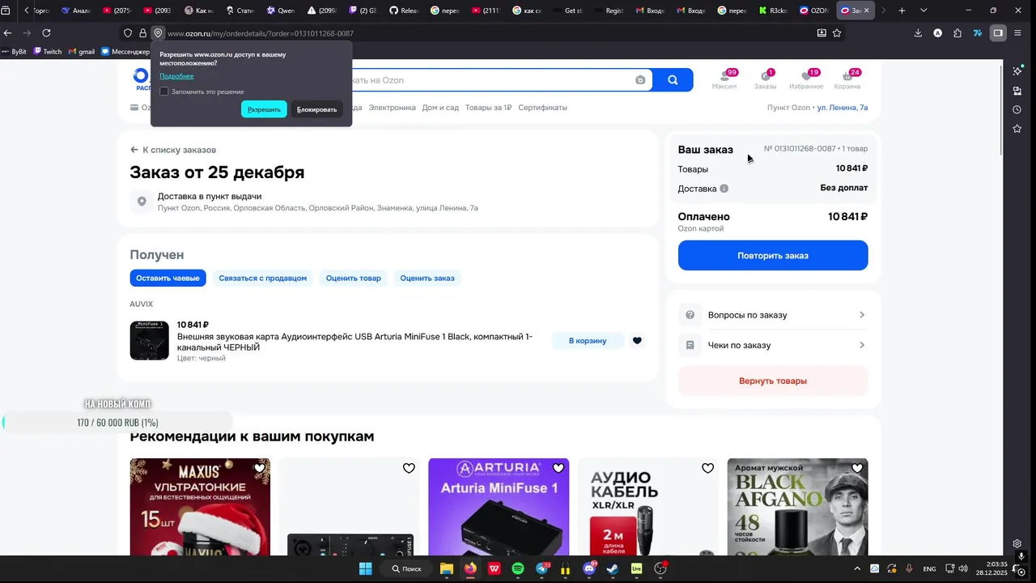Viewport: 1036px width, 583px height.
Task: Bookmark page with the star icon
Action: (837, 33)
